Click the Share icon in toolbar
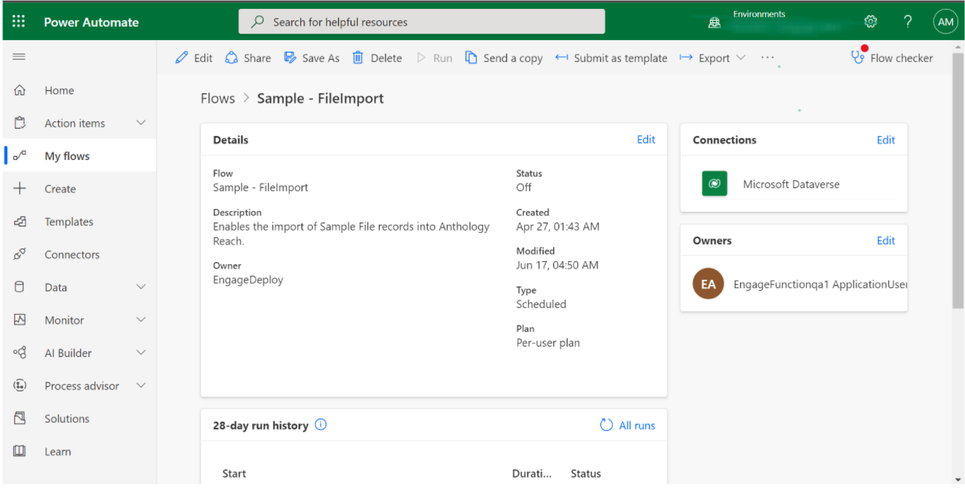The width and height of the screenshot is (965, 491). coord(232,57)
